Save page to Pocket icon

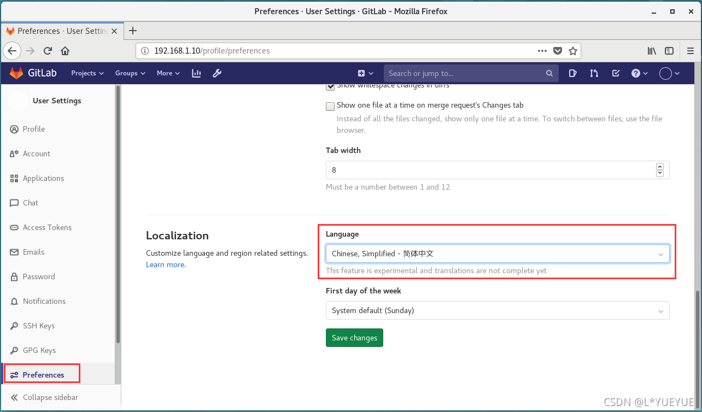pos(558,51)
